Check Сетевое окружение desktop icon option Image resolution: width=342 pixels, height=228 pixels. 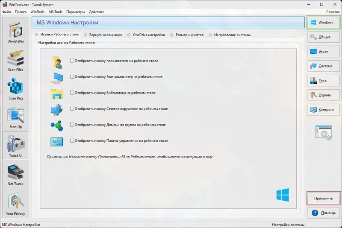[x=72, y=108]
